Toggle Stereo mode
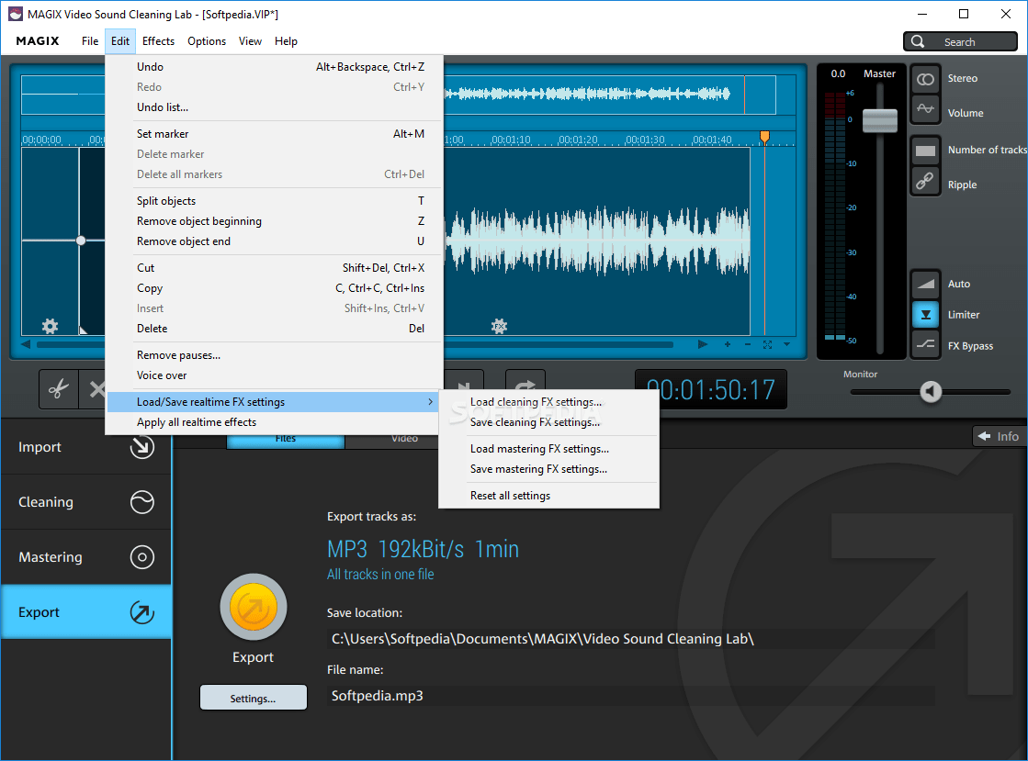 925,78
